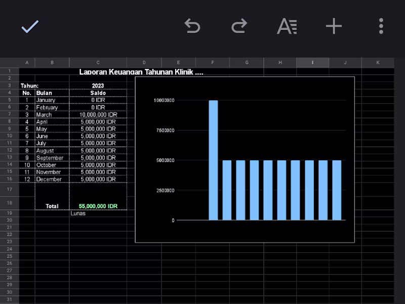Click the 'Tahun:' label cell
The width and height of the screenshot is (405, 304).
tap(26, 86)
